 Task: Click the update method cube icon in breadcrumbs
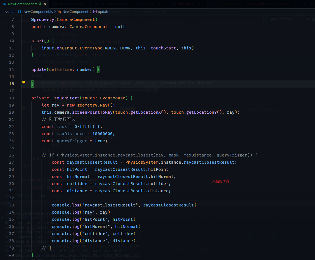(95, 12)
